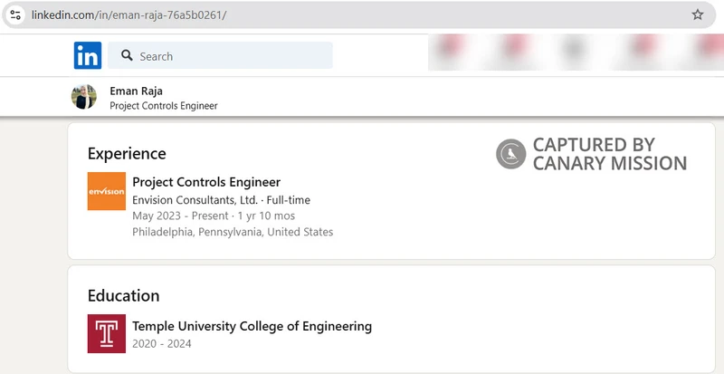Screen dimensions: 724x374
Task: Click Eman Raja's profile photo
Action: point(84,97)
